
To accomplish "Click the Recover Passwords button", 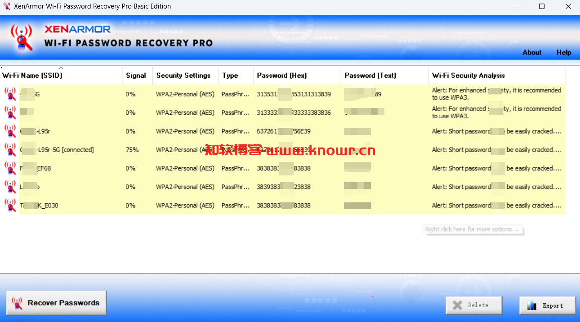I will point(56,303).
